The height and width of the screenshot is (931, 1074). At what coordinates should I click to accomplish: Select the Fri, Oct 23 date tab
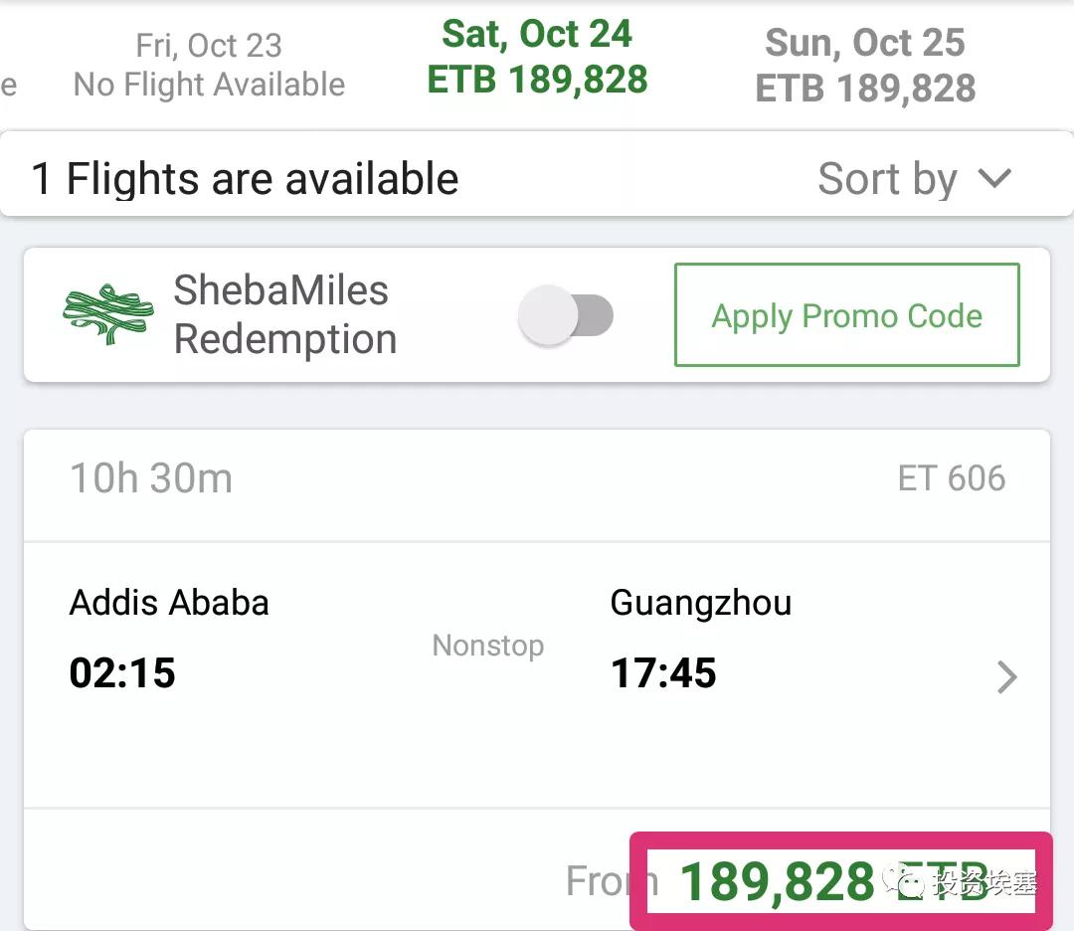click(209, 65)
